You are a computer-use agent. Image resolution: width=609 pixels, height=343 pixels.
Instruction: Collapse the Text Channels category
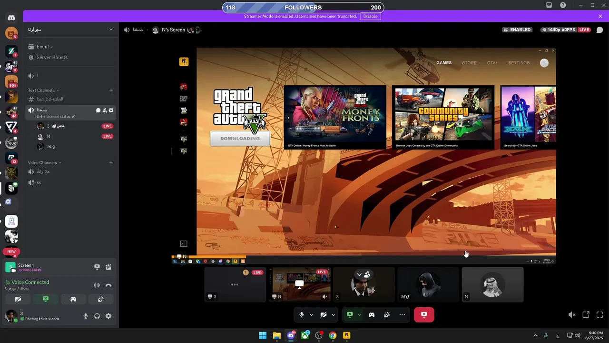click(43, 90)
